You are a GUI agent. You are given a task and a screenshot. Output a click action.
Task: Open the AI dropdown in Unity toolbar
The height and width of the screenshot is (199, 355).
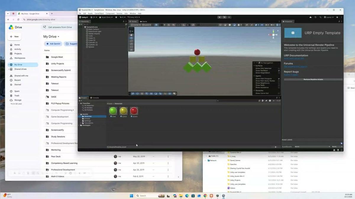pyautogui.click(x=122, y=17)
